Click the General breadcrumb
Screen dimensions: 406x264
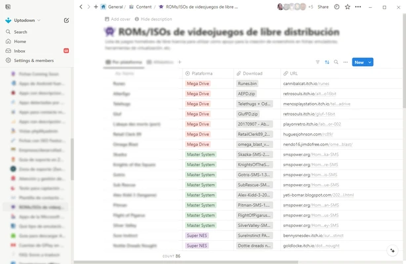tap(115, 7)
